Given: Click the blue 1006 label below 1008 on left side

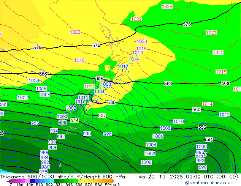Looking at the screenshot, I should click(x=41, y=88).
